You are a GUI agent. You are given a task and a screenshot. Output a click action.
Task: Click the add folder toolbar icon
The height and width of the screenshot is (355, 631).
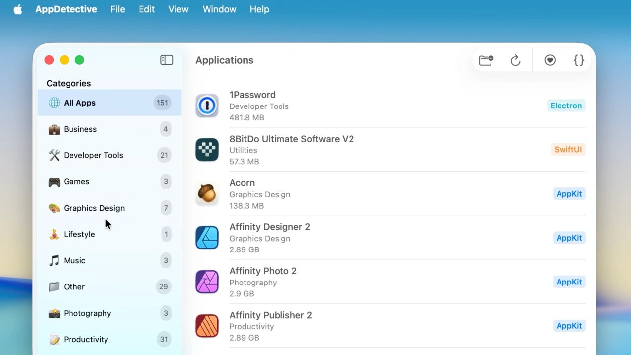click(x=486, y=60)
